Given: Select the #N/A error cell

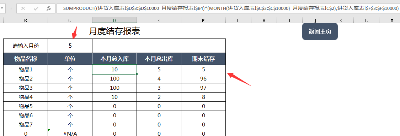Looking at the screenshot, I should (x=70, y=133).
